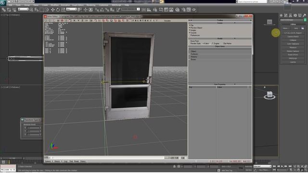Image resolution: width=308 pixels, height=173 pixels.
Task: Switch to the Create command panel tab
Action: pos(281,15)
